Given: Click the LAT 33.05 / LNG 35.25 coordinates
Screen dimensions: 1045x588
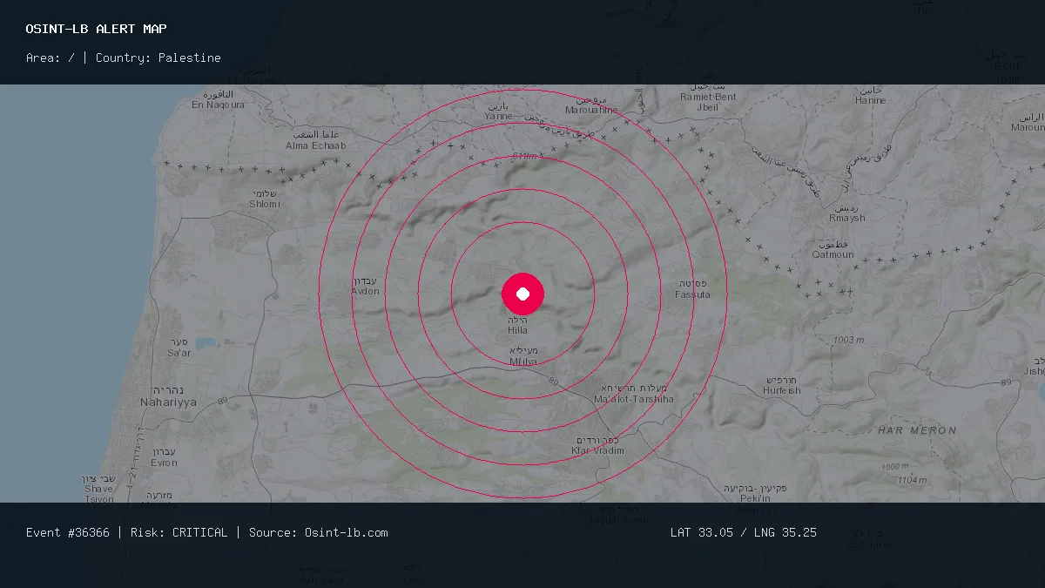Looking at the screenshot, I should pyautogui.click(x=744, y=532).
